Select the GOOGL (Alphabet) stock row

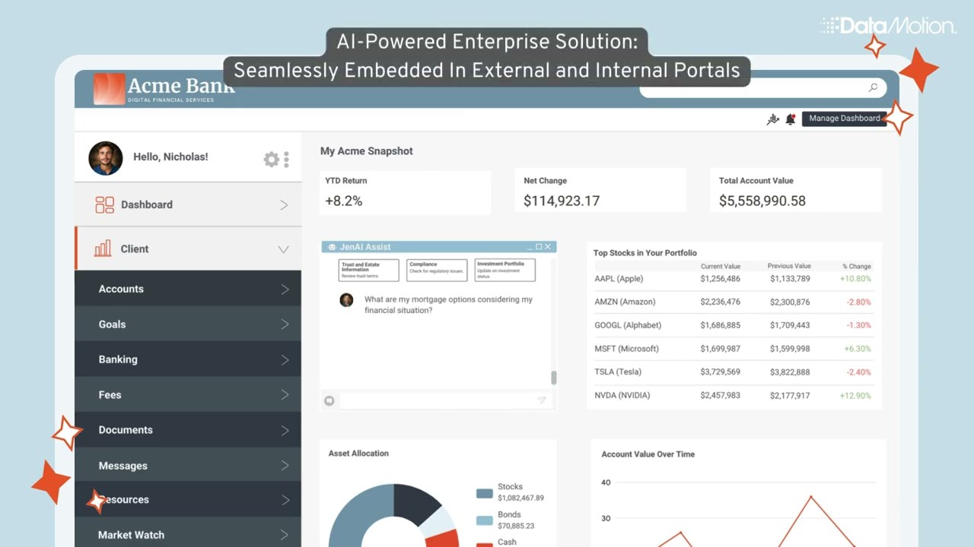[x=733, y=325]
